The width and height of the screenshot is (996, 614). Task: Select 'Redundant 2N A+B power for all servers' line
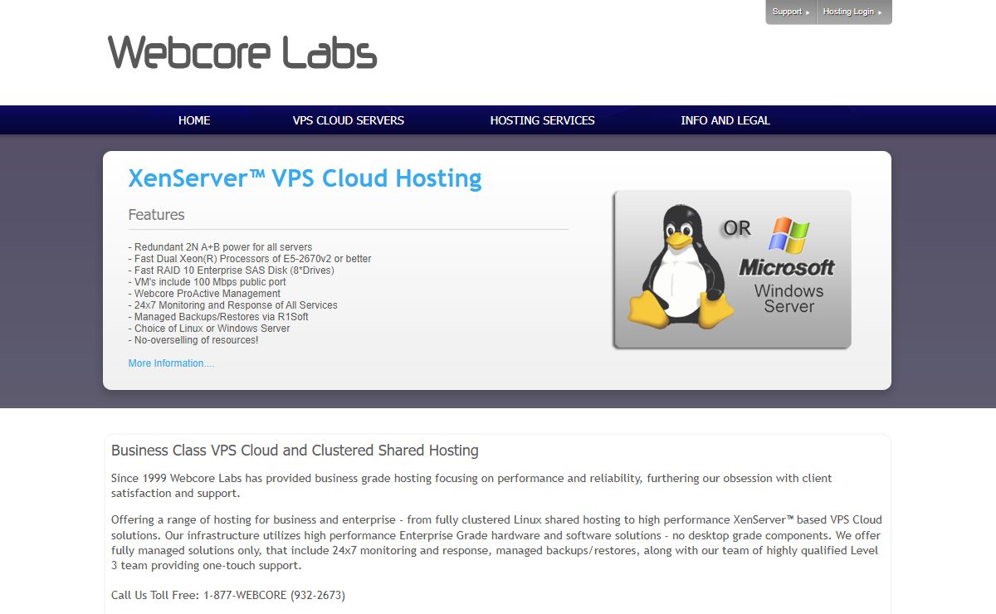(220, 247)
